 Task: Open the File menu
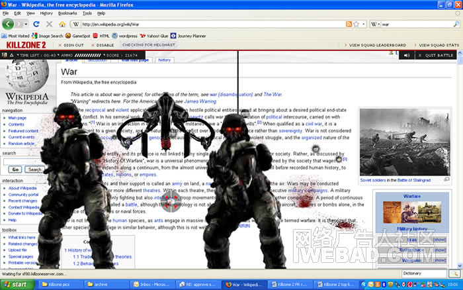click(x=5, y=13)
